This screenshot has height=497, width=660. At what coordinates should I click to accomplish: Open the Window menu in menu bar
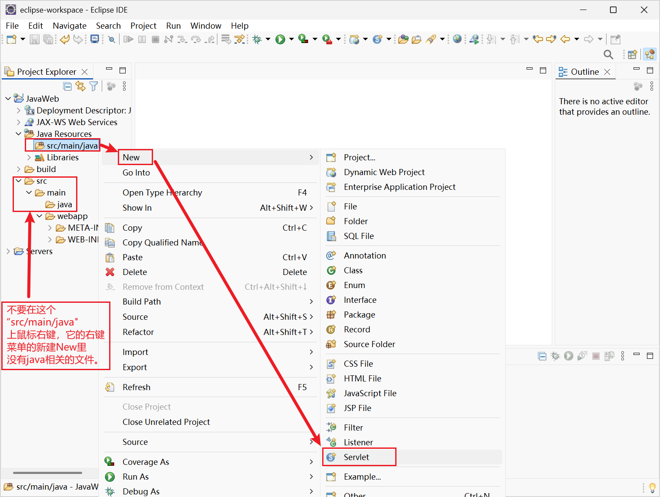click(206, 26)
